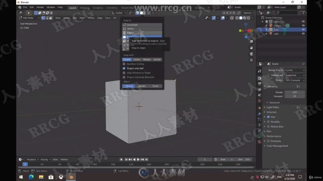Click the End frame field

tap(244, 159)
